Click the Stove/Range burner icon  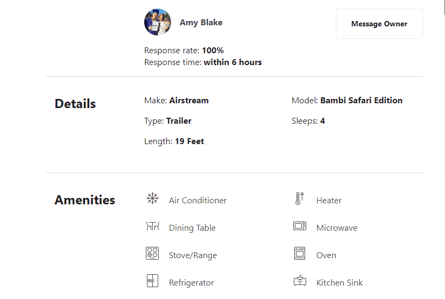pyautogui.click(x=152, y=253)
